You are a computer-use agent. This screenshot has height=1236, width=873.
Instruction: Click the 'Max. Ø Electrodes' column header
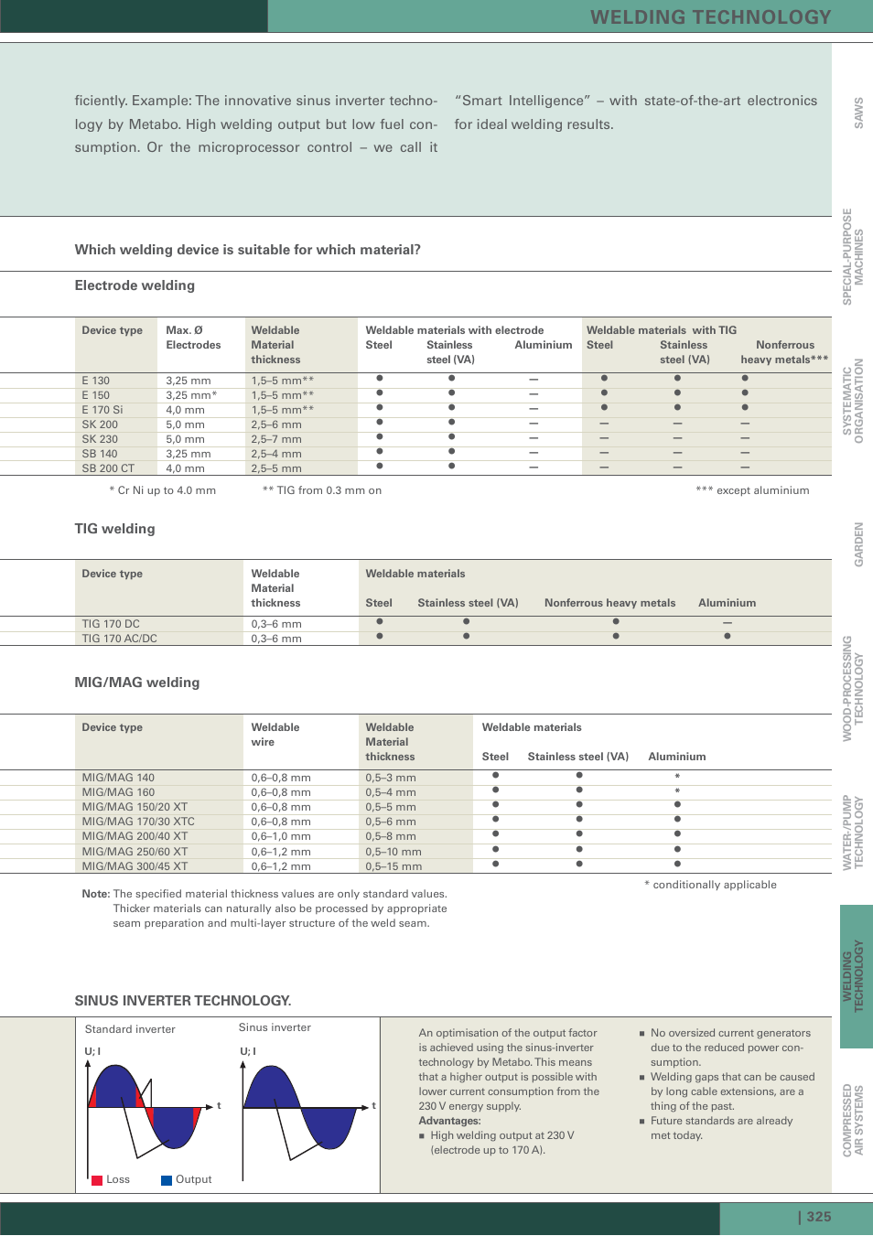click(193, 338)
